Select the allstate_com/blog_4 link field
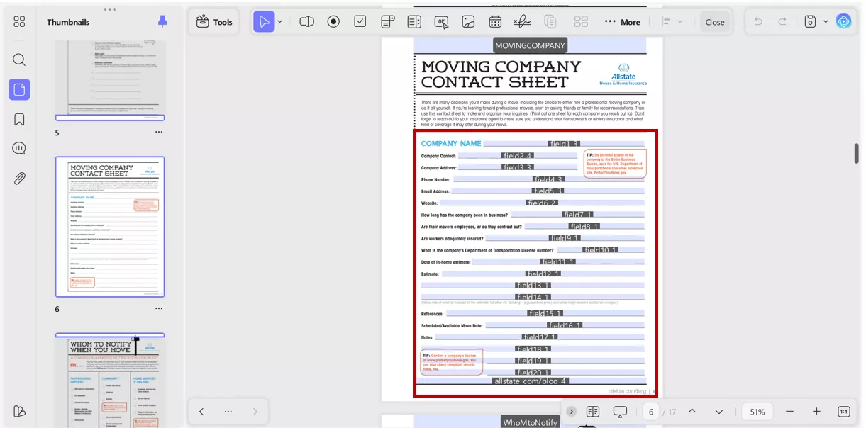Viewport: 866px width, 428px height. (x=531, y=381)
